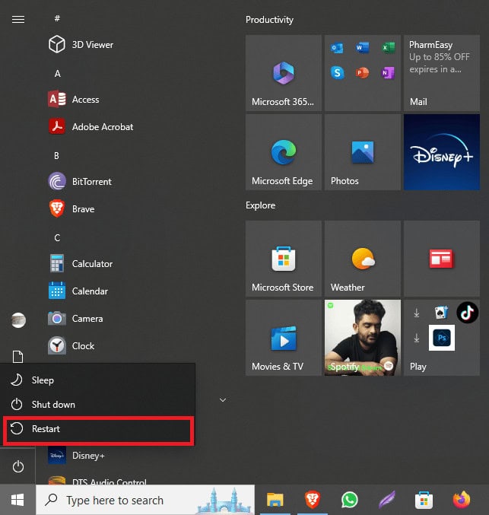Open File Explorer from the taskbar
The height and width of the screenshot is (515, 489).
tap(275, 500)
